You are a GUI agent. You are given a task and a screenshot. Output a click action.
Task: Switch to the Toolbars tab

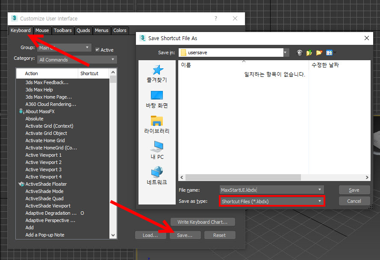(x=63, y=30)
